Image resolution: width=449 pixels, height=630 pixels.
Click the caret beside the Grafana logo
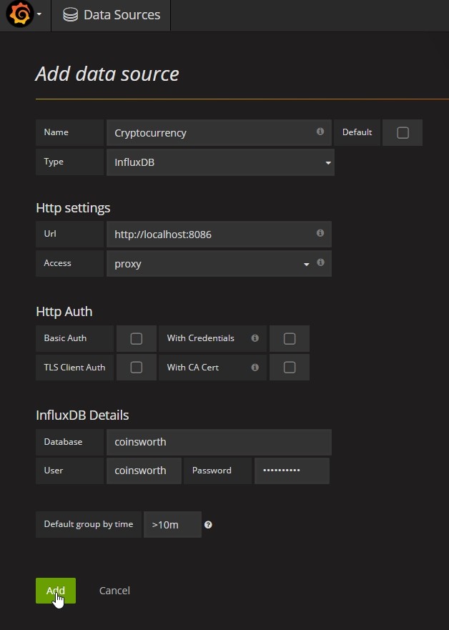39,14
